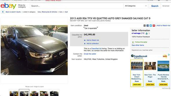Share listing via email icon

tap(144, 26)
